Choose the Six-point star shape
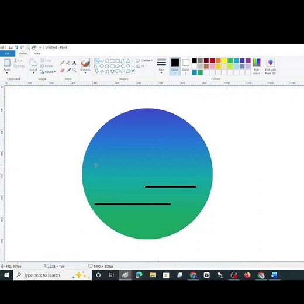 coord(112,71)
